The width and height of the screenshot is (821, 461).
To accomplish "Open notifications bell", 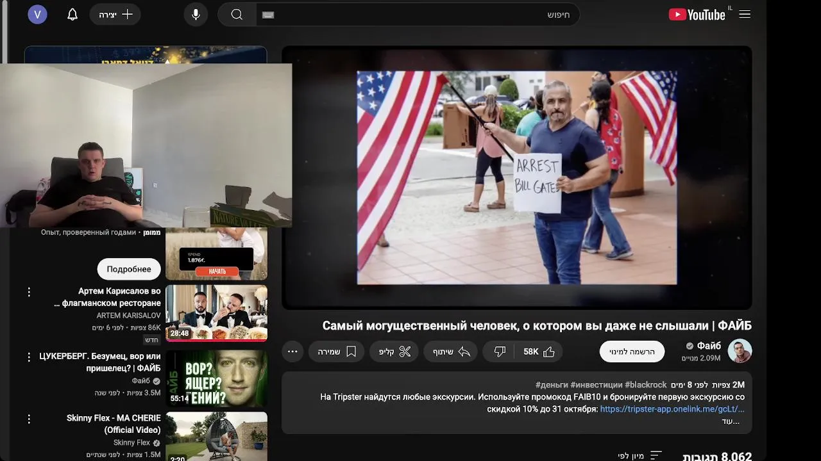I will click(72, 14).
